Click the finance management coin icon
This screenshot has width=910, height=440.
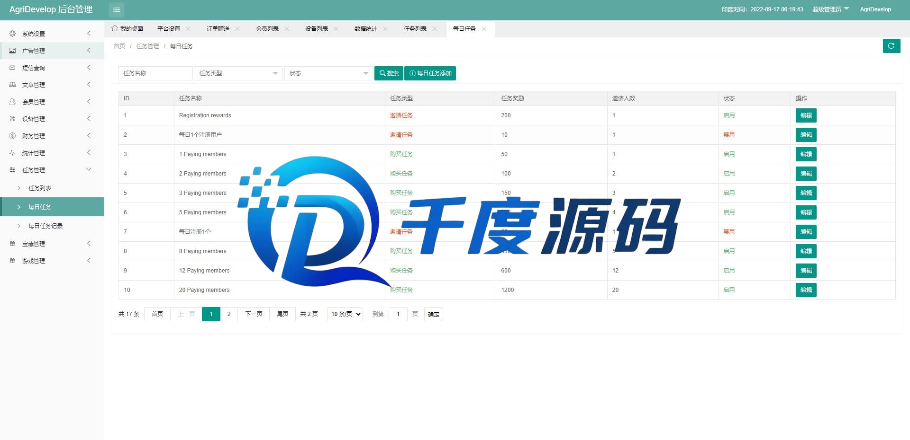[x=12, y=136]
